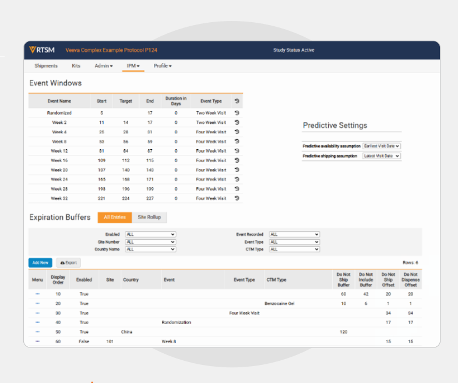The width and height of the screenshot is (458, 383).
Task: Click the Veeva RTSM logo
Action: click(42, 50)
